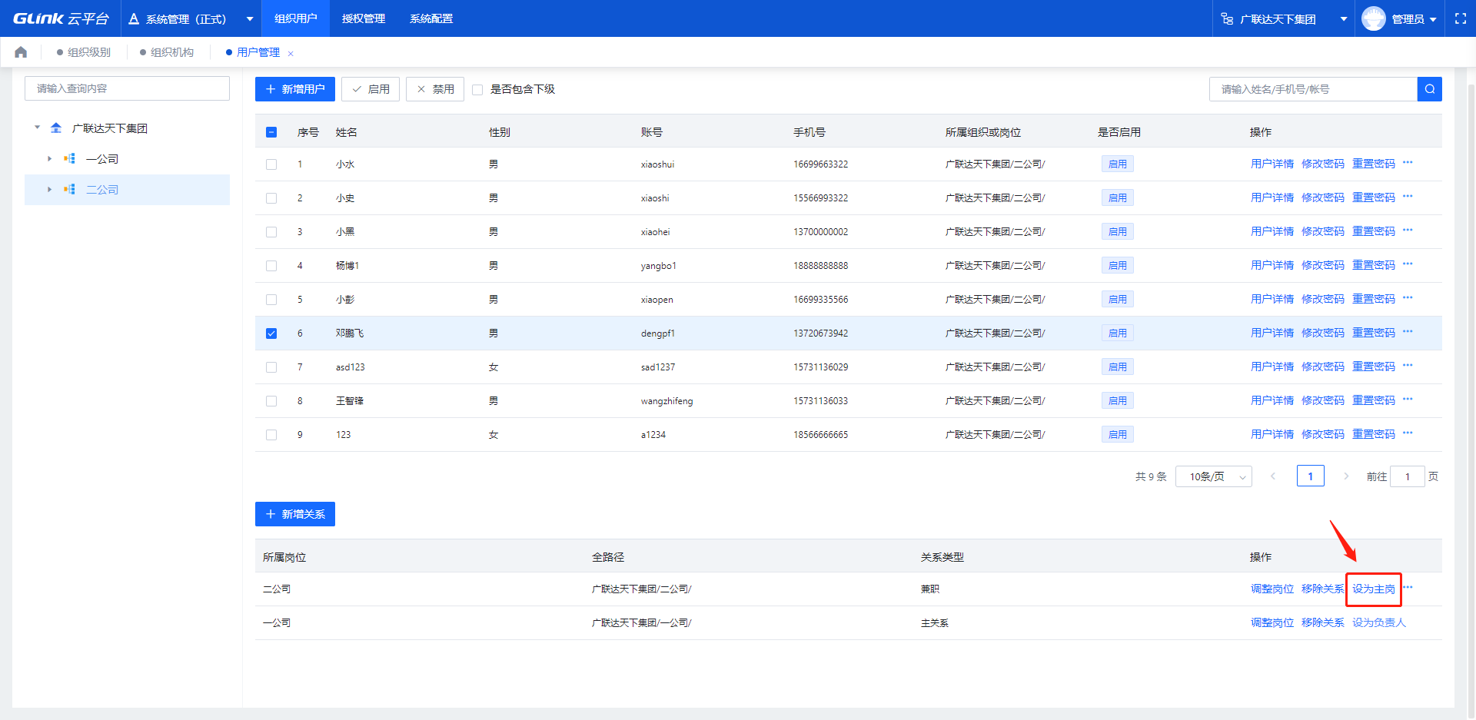Collapse the 广联达天下集团 tree node
The height and width of the screenshot is (720, 1476).
tap(37, 128)
